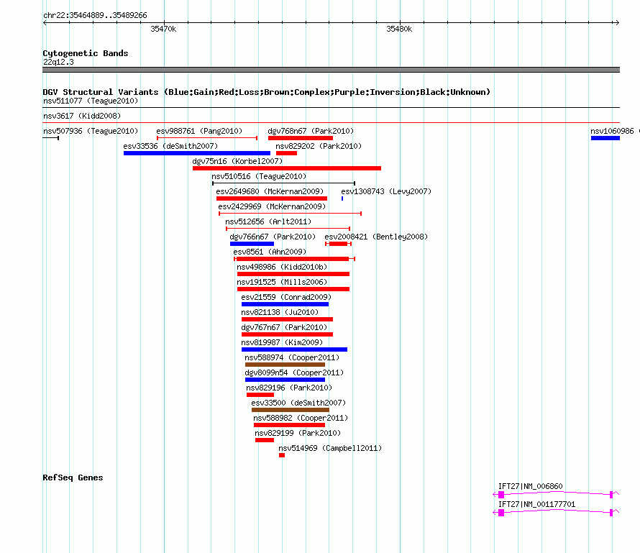Click the blue dgv8099n54 (Cooper2011) bar
Image resolution: width=640 pixels, height=553 pixels.
[x=285, y=380]
